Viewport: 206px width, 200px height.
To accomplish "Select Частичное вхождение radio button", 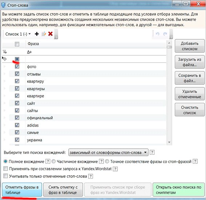I will click(54, 161).
